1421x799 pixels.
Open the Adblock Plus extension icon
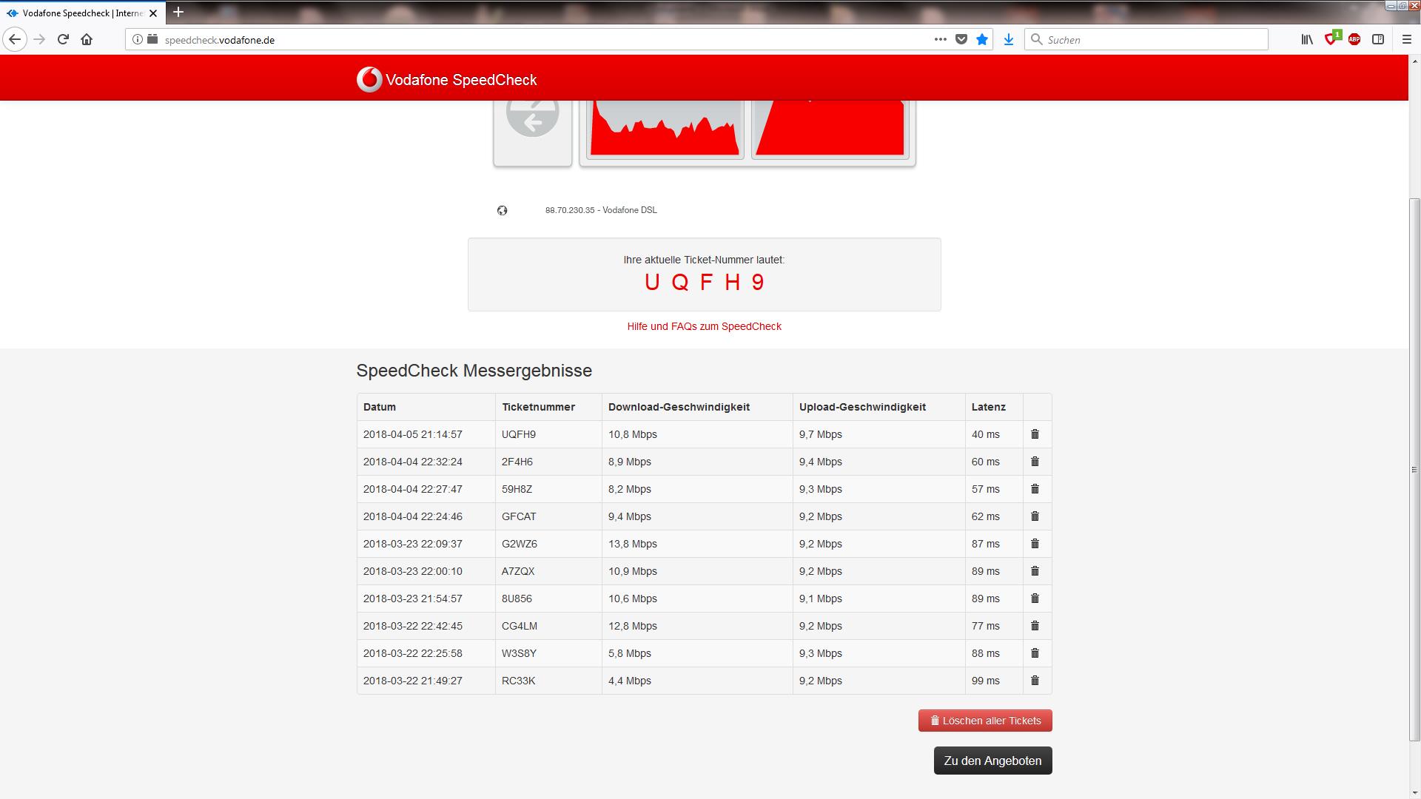point(1354,40)
